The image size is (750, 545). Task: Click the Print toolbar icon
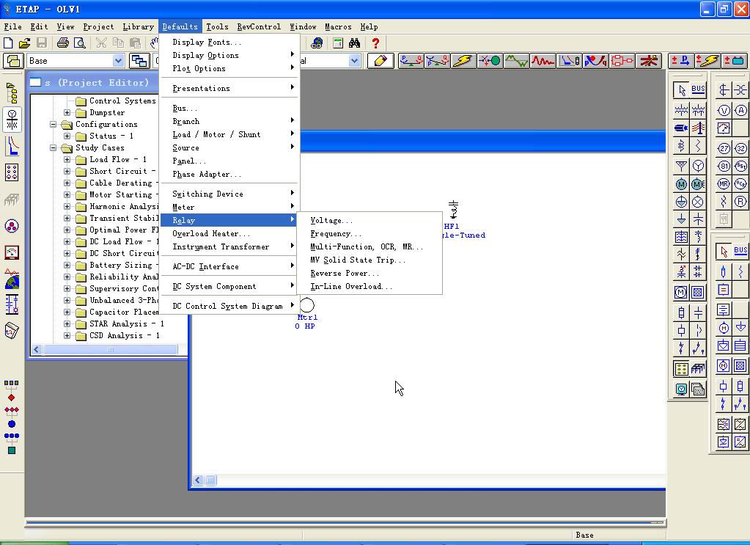point(62,43)
